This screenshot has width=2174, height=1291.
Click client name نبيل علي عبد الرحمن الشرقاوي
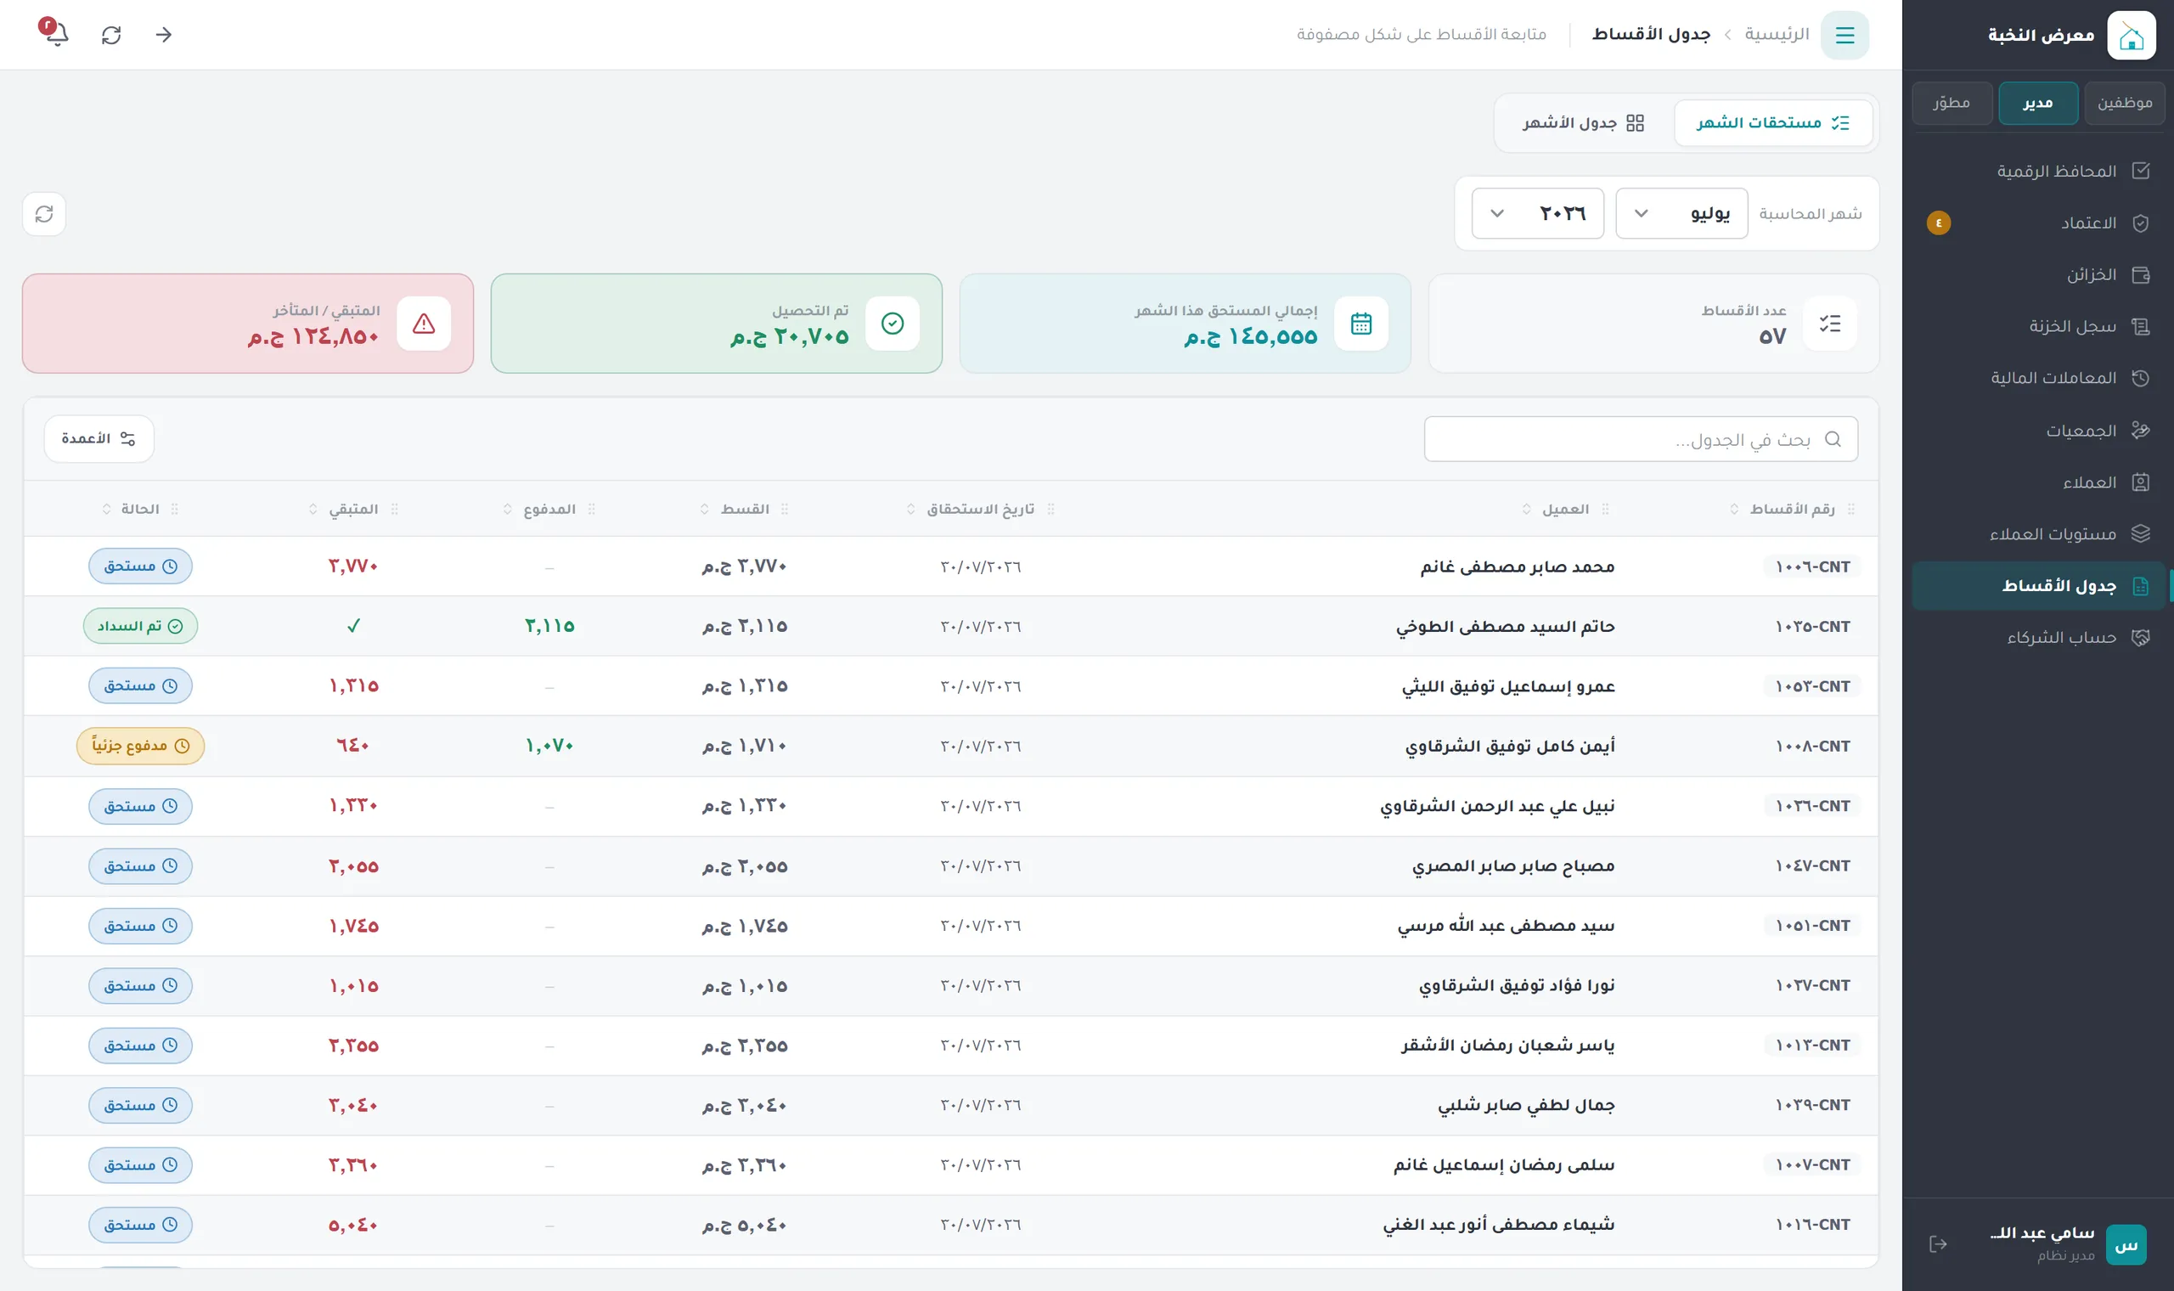pyautogui.click(x=1496, y=806)
